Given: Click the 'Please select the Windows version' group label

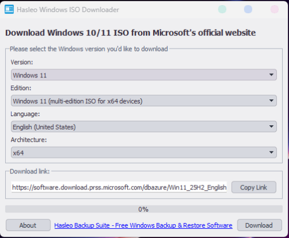Looking at the screenshot, I should click(89, 49).
